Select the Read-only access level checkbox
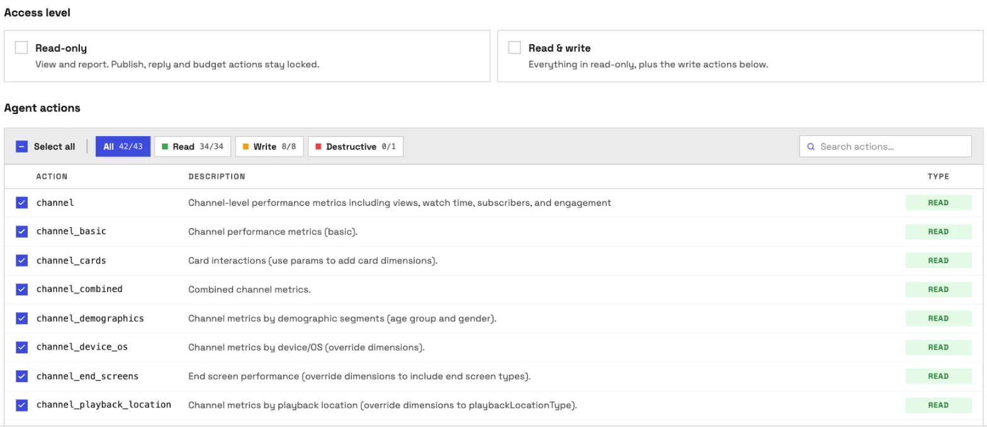This screenshot has height=427, width=987. point(21,48)
